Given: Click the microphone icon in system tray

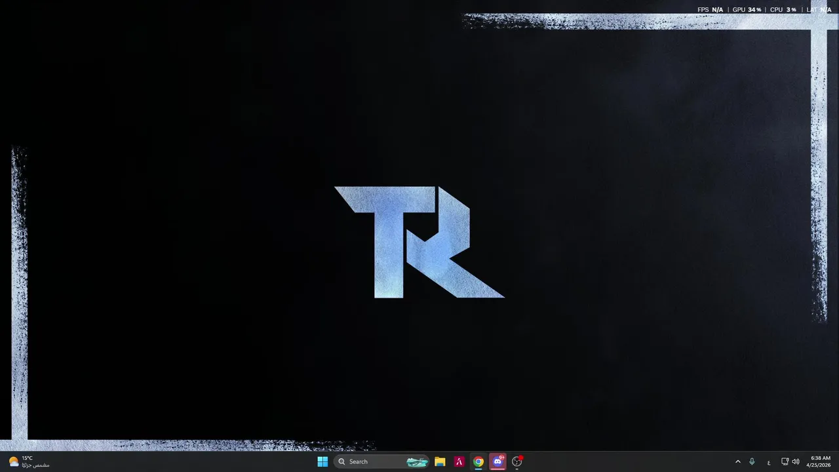Looking at the screenshot, I should 752,462.
